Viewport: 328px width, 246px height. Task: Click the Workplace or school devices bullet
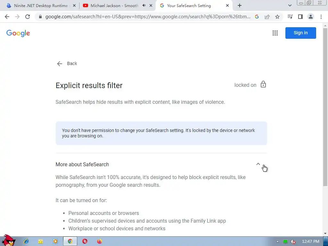pyautogui.click(x=117, y=229)
